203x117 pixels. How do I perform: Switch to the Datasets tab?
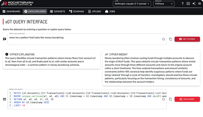[57, 11]
